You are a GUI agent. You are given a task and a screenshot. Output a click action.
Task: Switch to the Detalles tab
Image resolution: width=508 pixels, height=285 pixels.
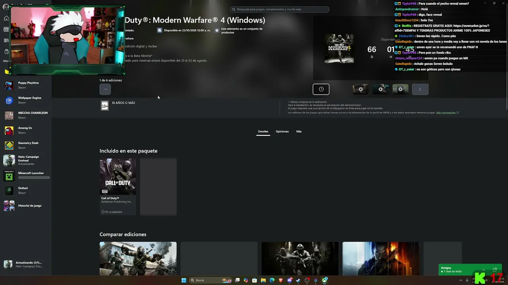263,131
